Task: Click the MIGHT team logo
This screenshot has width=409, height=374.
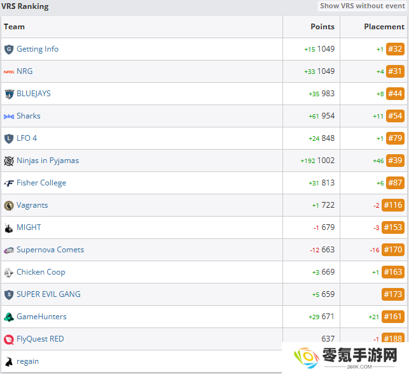Action: pyautogui.click(x=9, y=228)
